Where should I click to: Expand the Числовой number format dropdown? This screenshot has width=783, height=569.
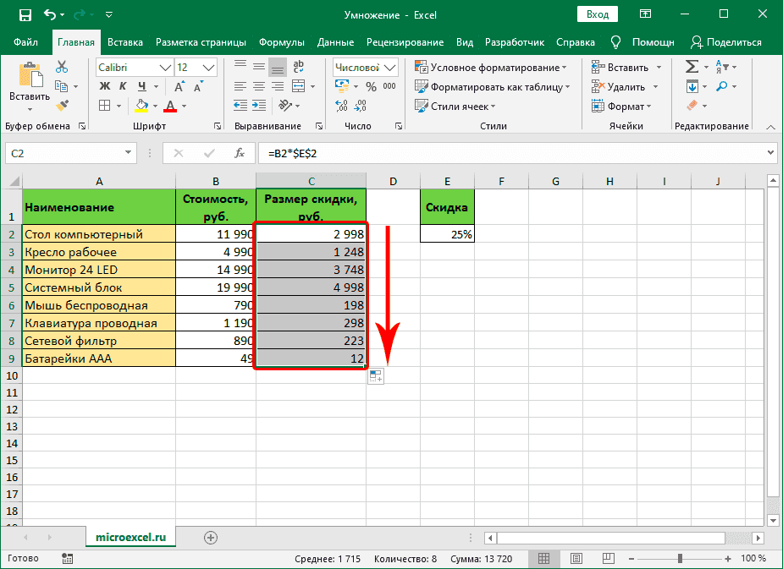pos(389,67)
